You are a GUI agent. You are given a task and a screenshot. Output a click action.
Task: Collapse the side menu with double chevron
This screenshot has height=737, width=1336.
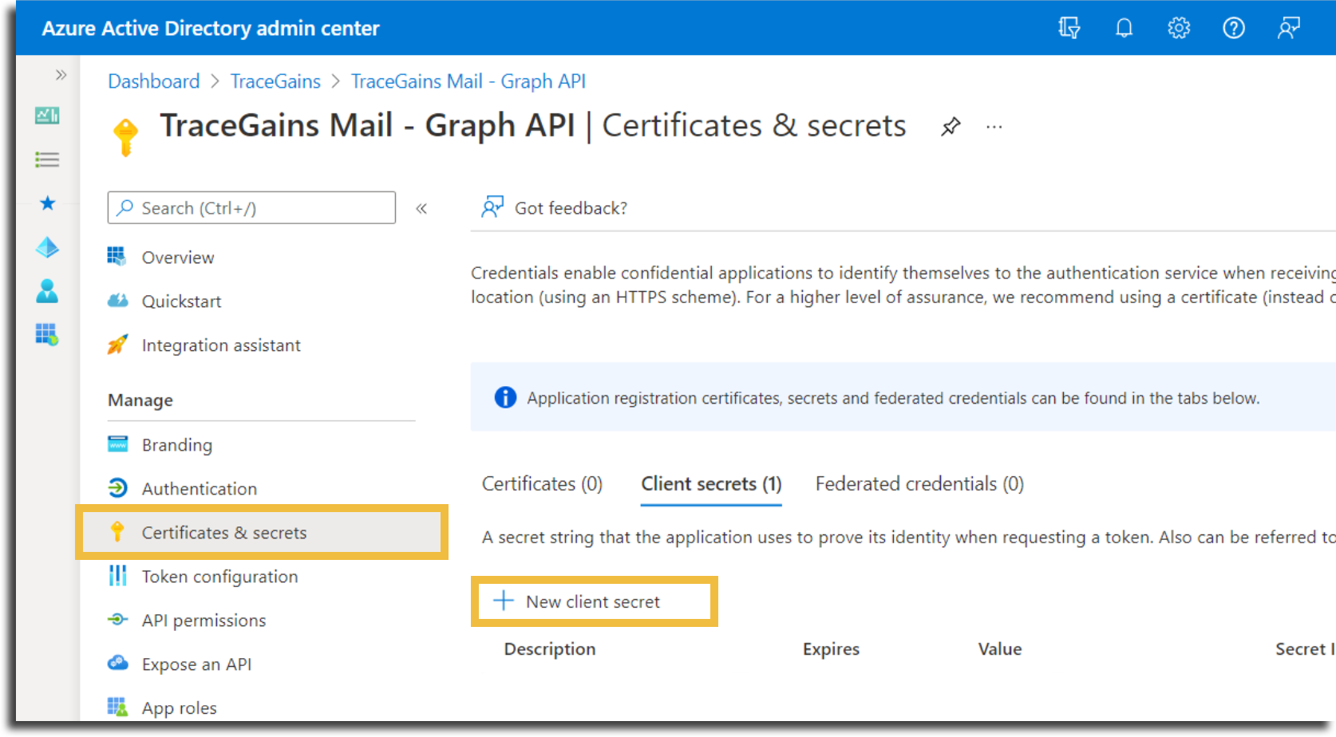(421, 208)
